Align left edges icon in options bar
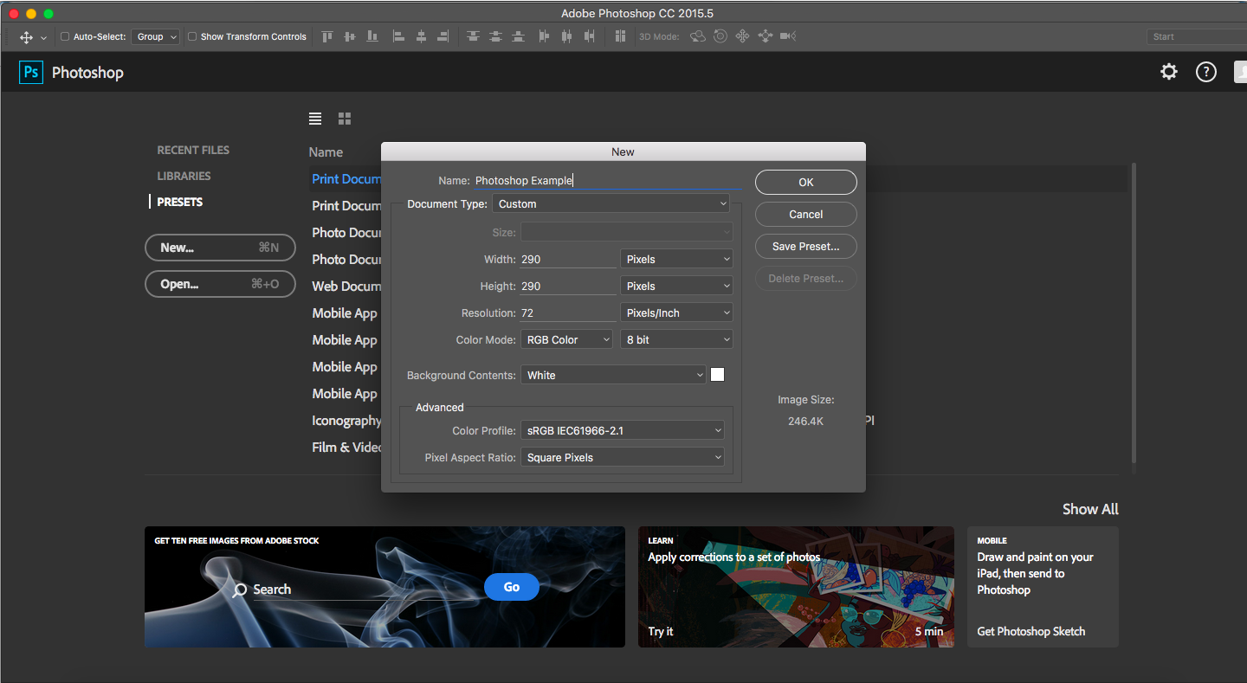The height and width of the screenshot is (683, 1247). click(398, 36)
